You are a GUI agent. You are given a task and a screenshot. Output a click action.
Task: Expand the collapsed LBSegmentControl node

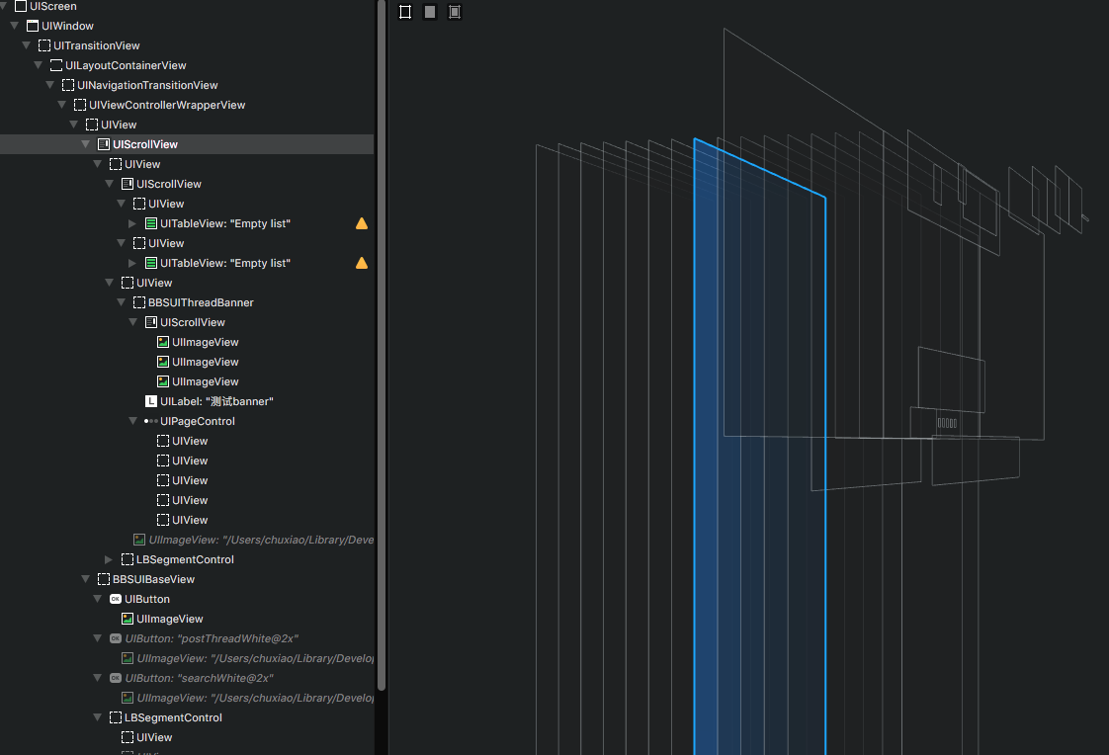pyautogui.click(x=109, y=559)
